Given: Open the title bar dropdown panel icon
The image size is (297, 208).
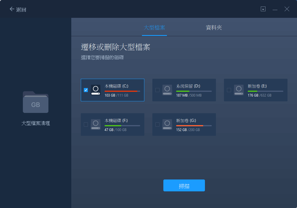Looking at the screenshot, I should [x=263, y=9].
